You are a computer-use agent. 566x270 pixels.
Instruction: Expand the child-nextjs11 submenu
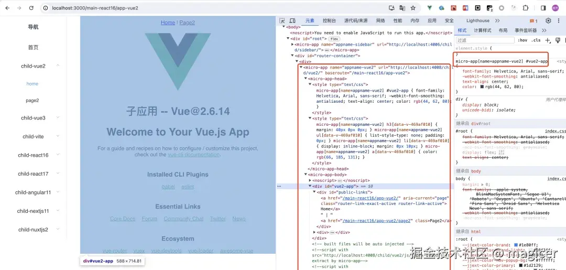tap(58, 211)
